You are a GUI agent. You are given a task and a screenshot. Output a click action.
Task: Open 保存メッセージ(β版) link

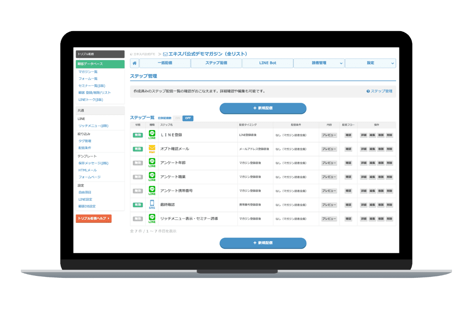93,163
